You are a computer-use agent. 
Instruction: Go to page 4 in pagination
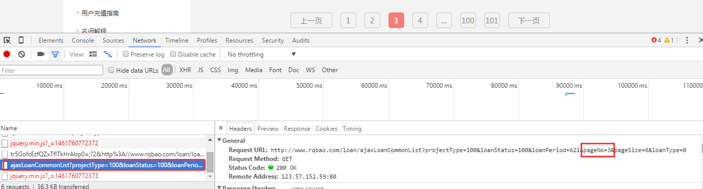[420, 21]
